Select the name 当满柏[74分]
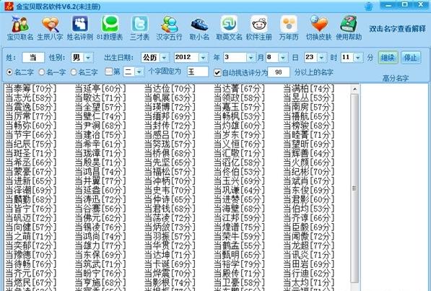This screenshot has height=291, width=431. 309,89
